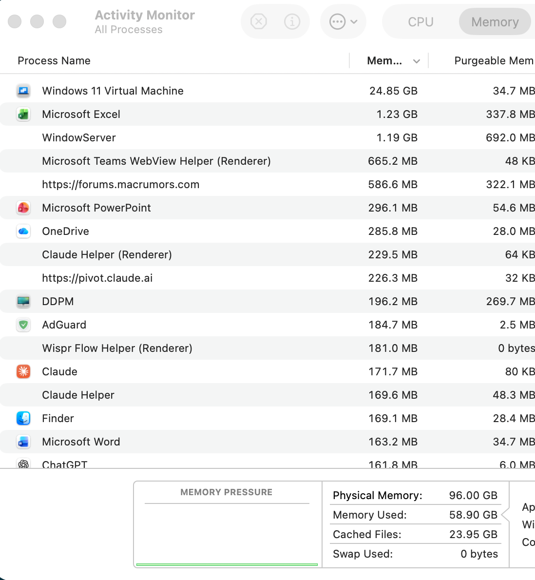The image size is (535, 580).
Task: Select Microsoft Teams WebView Helper (Renderer) row
Action: 267,161
